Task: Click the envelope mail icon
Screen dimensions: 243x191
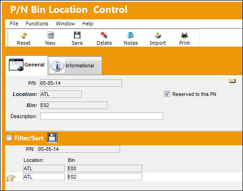Action: [232, 80]
